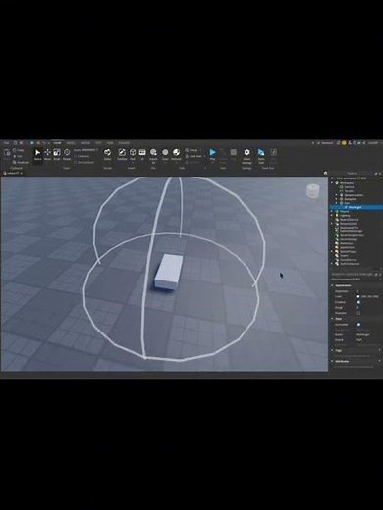This screenshot has width=383, height=510.
Task: Click the white Part in viewport
Action: 169,272
